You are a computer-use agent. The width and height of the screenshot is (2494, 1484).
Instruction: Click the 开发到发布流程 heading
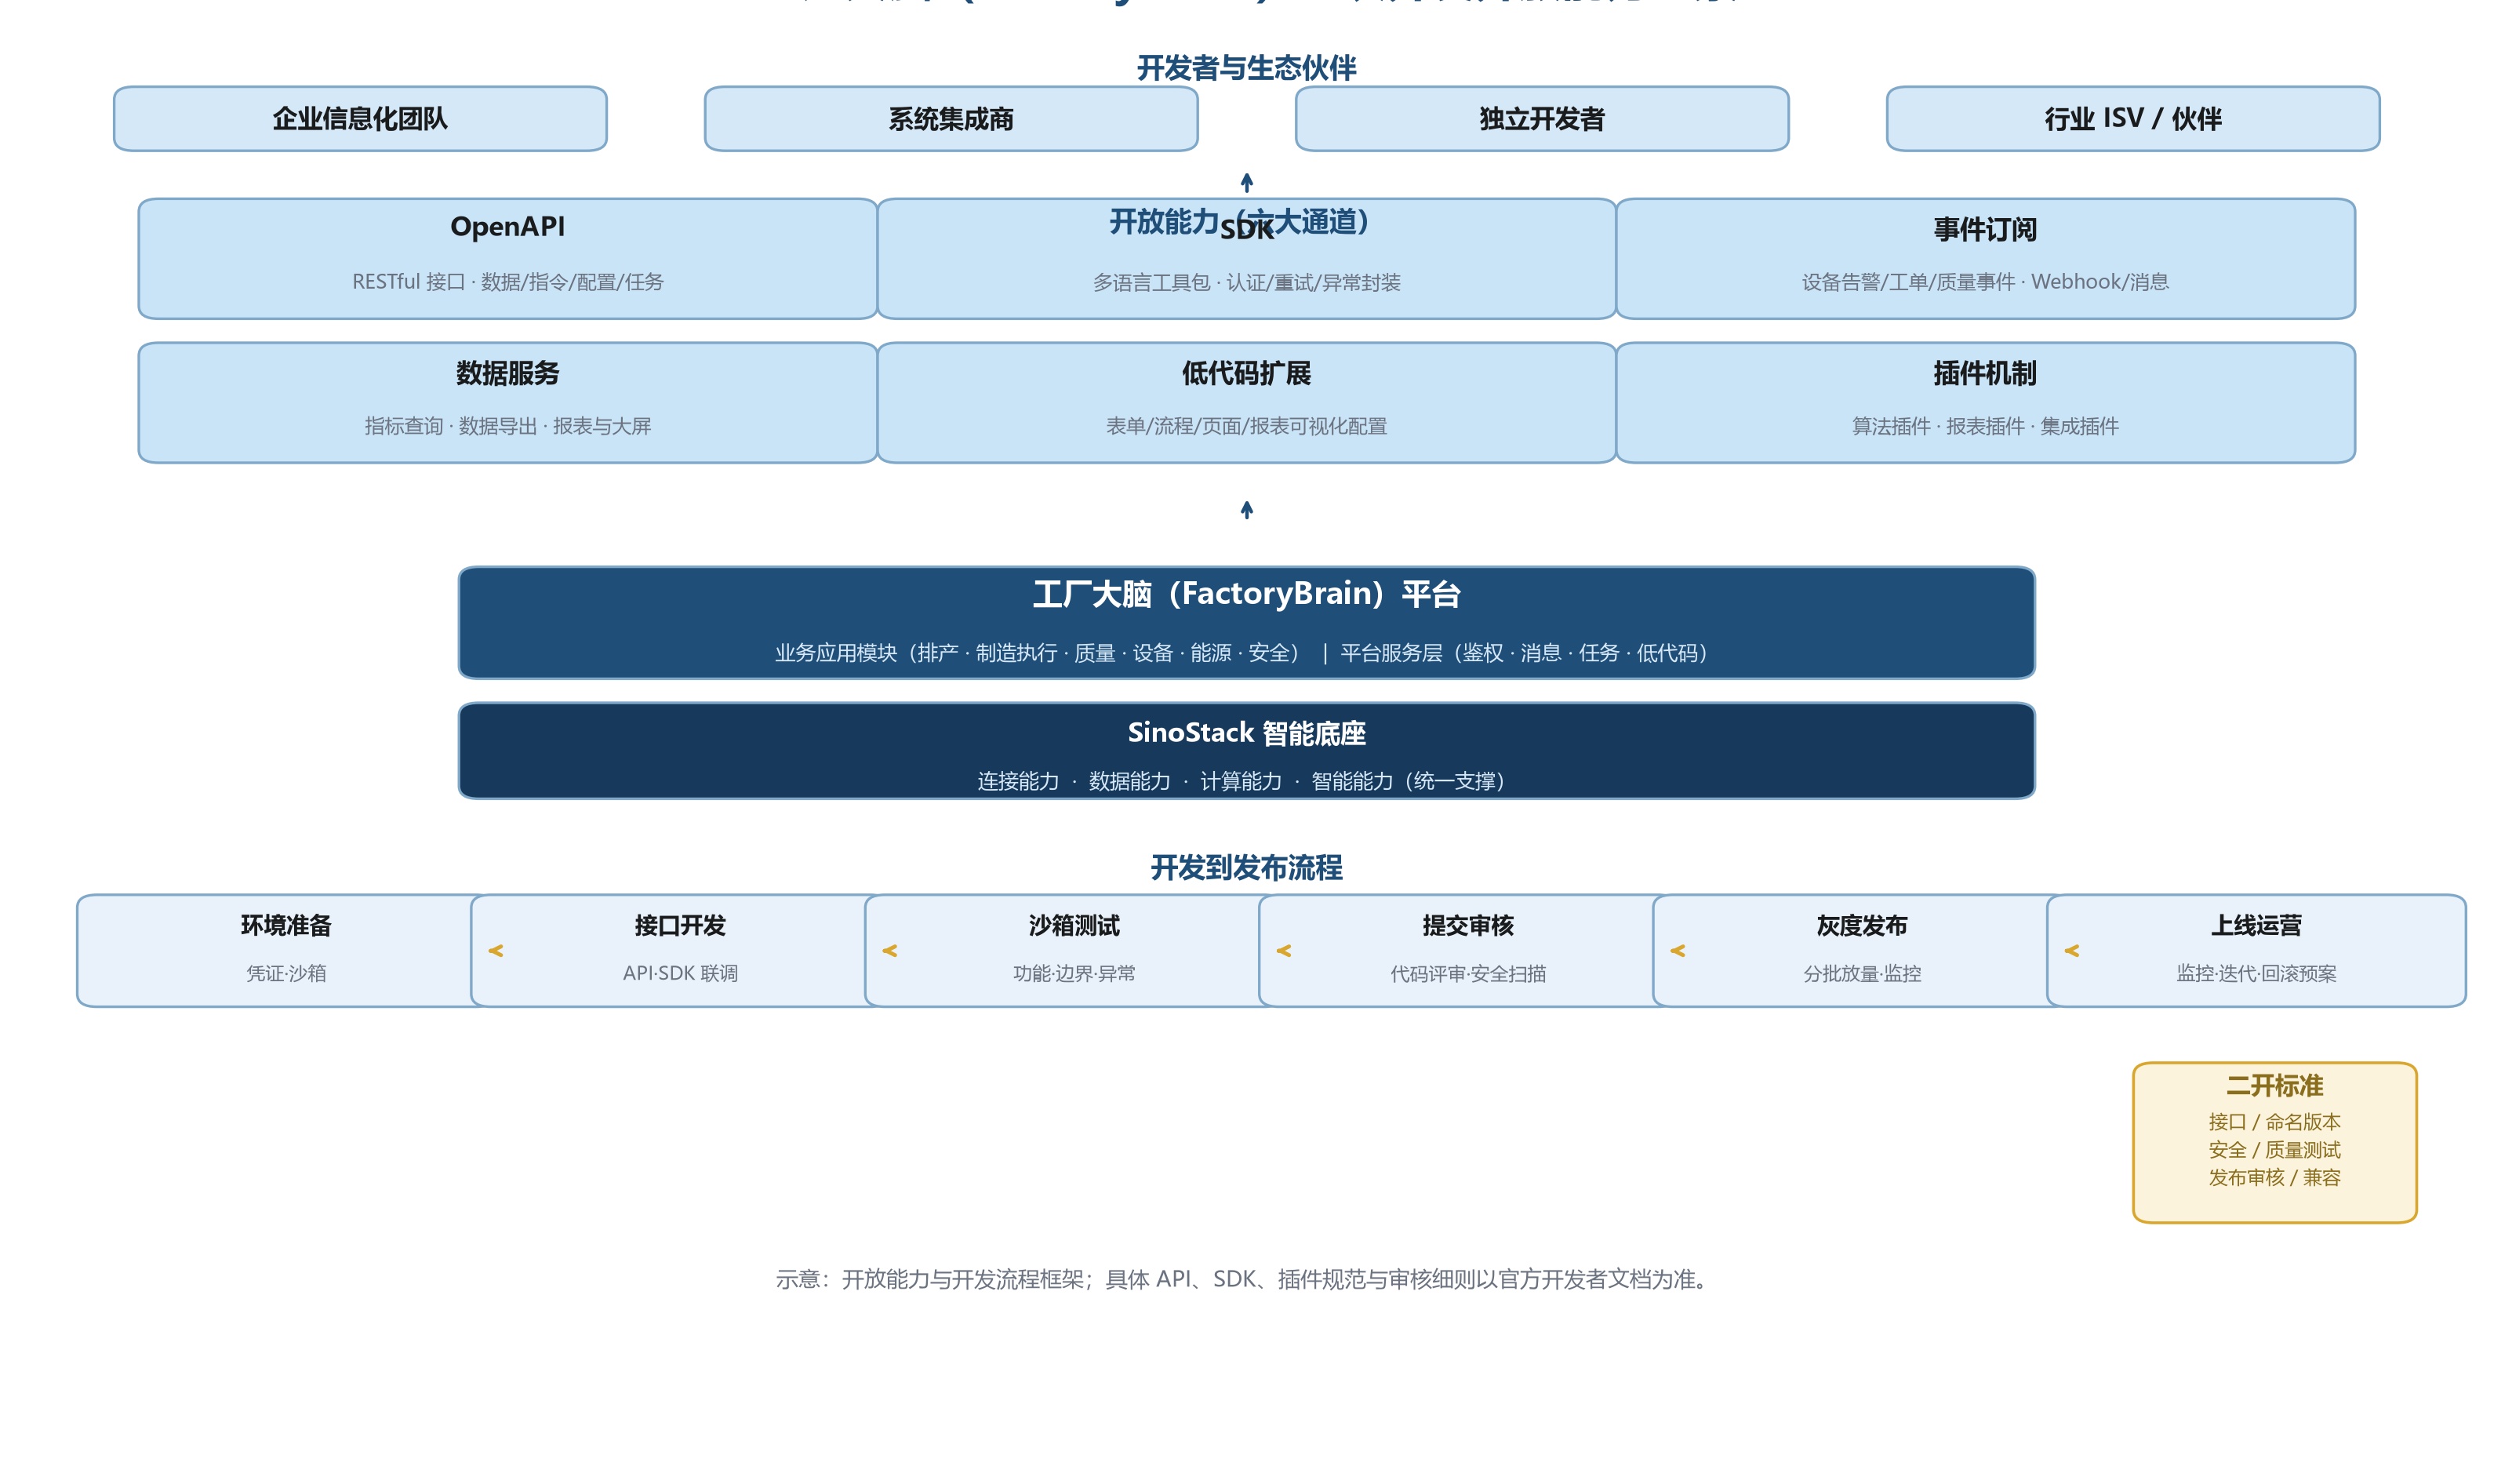pyautogui.click(x=1246, y=867)
